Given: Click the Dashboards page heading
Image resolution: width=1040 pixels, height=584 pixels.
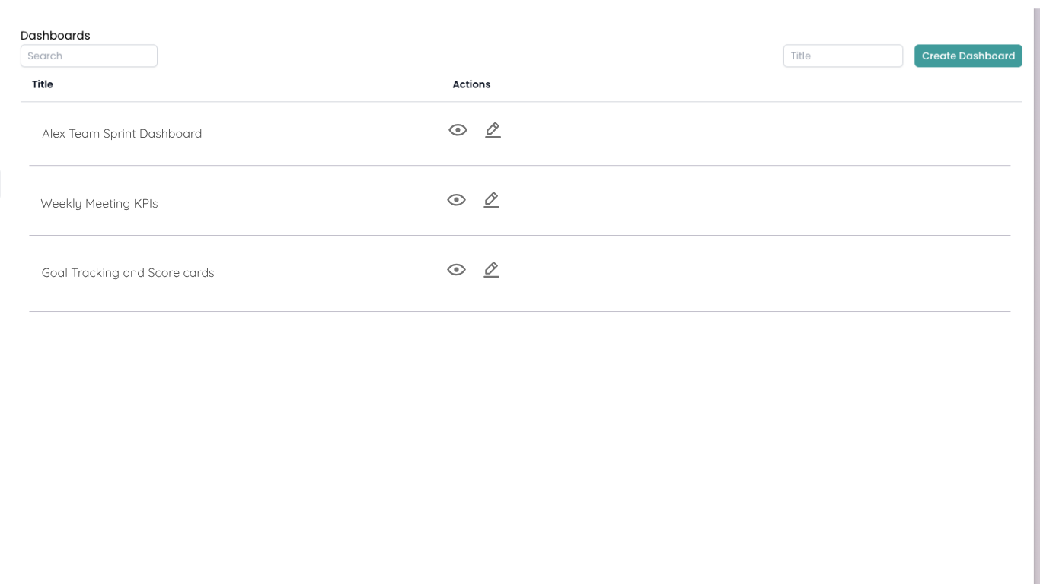Looking at the screenshot, I should pos(56,36).
